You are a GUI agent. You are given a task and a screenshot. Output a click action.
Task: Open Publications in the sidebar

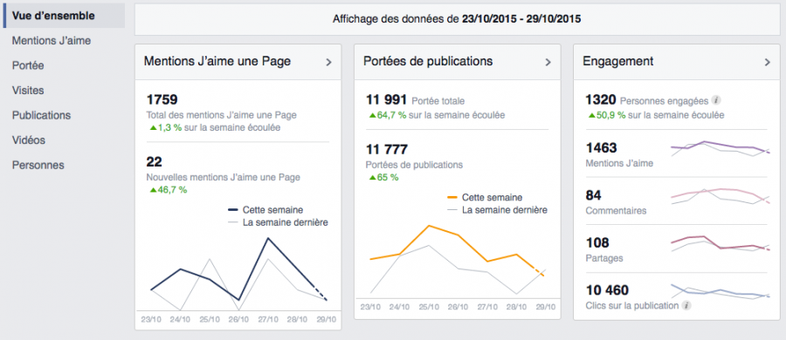coord(42,115)
